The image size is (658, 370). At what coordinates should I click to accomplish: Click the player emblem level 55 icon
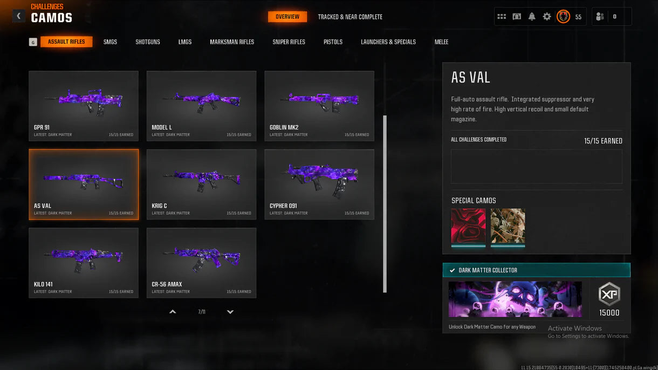point(563,17)
